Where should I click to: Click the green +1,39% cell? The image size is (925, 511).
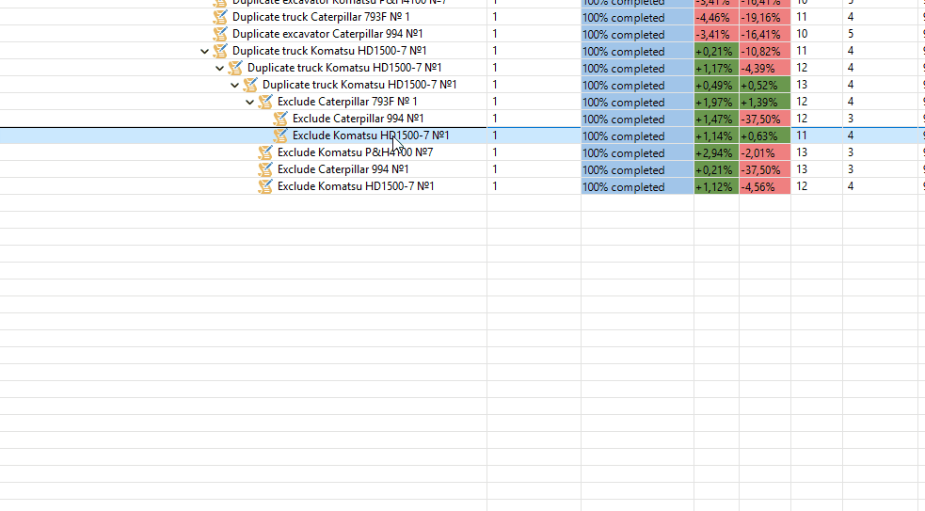(x=764, y=102)
